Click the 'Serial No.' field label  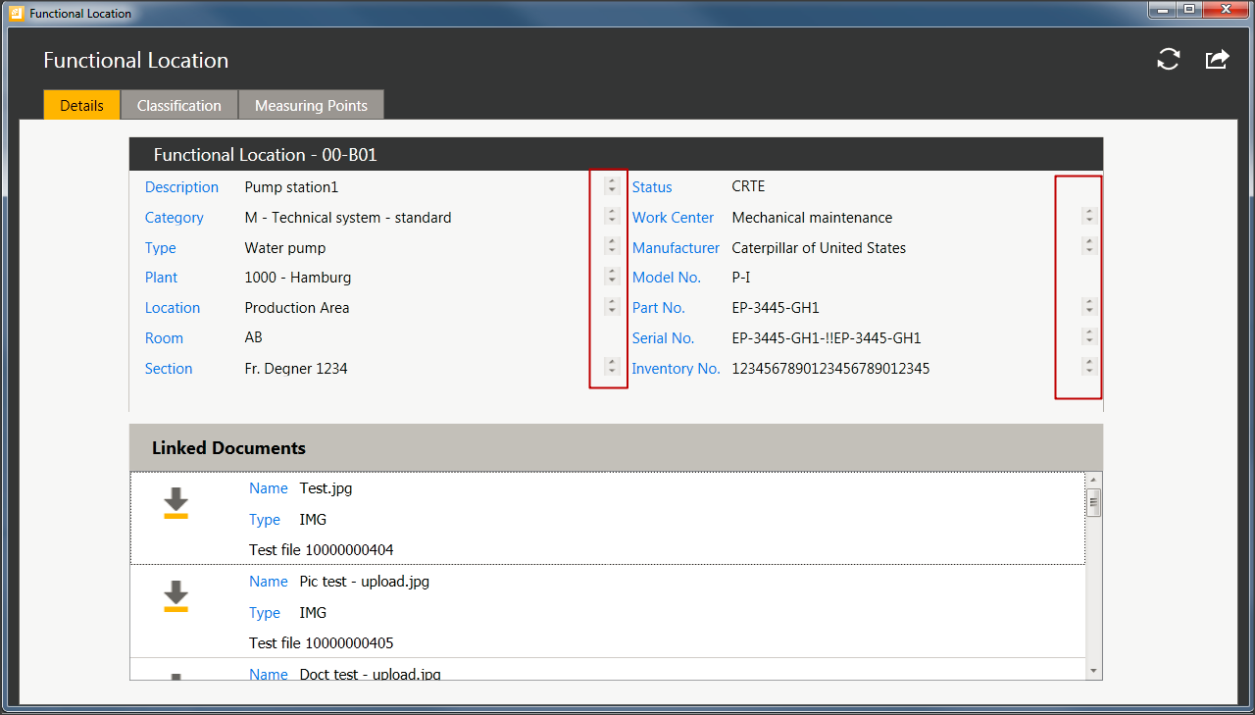pyautogui.click(x=663, y=338)
